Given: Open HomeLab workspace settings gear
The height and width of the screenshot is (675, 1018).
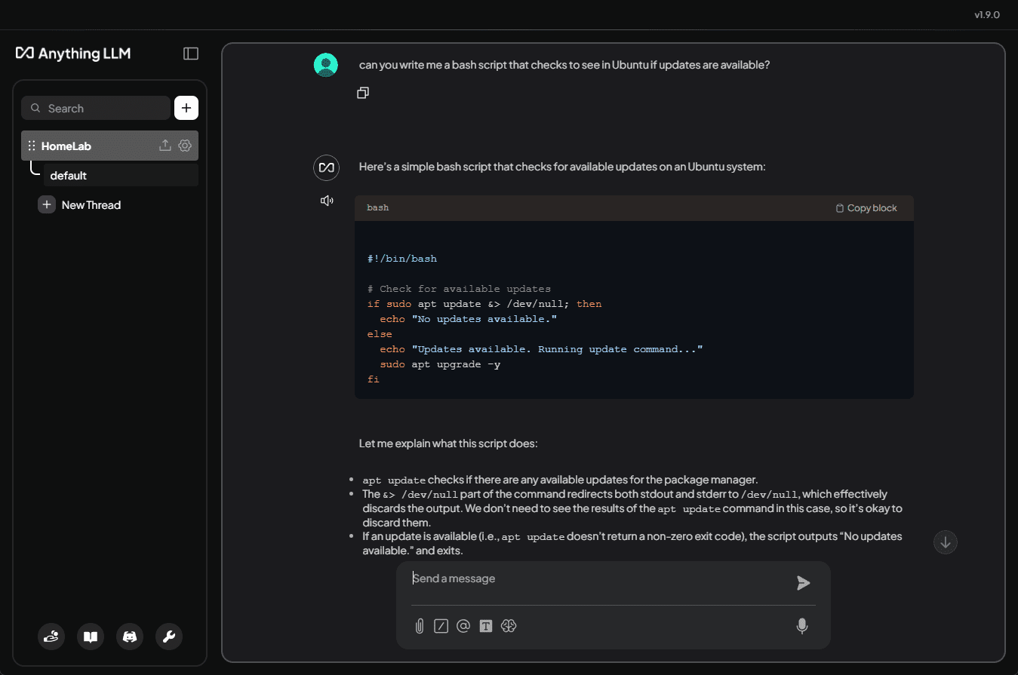Looking at the screenshot, I should tap(185, 146).
